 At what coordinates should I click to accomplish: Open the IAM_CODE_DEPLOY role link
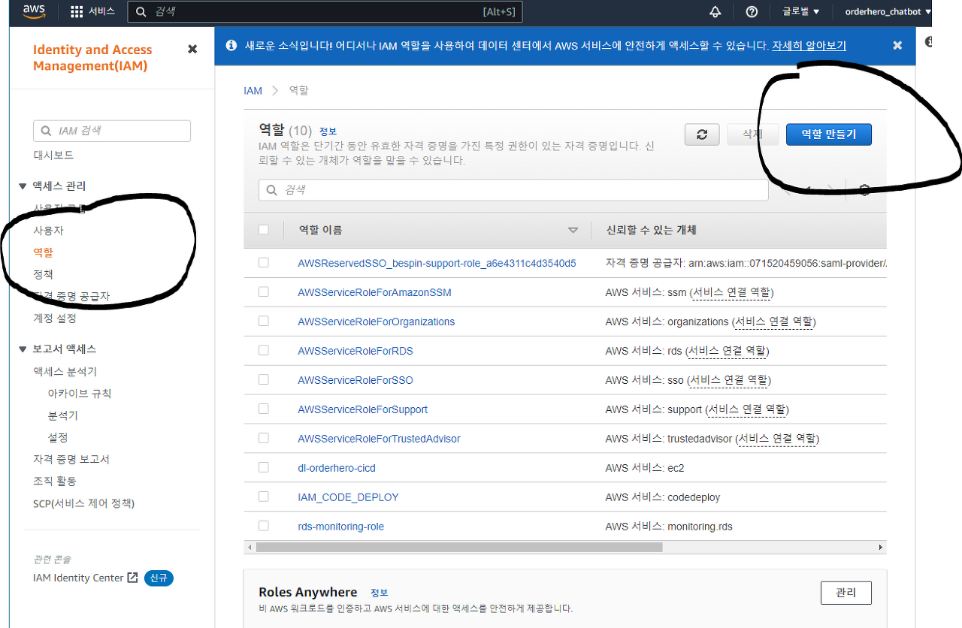click(x=348, y=497)
